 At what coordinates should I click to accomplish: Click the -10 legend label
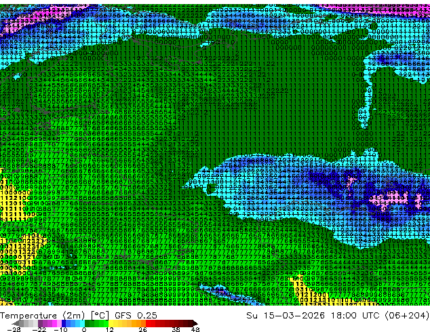click(x=60, y=329)
